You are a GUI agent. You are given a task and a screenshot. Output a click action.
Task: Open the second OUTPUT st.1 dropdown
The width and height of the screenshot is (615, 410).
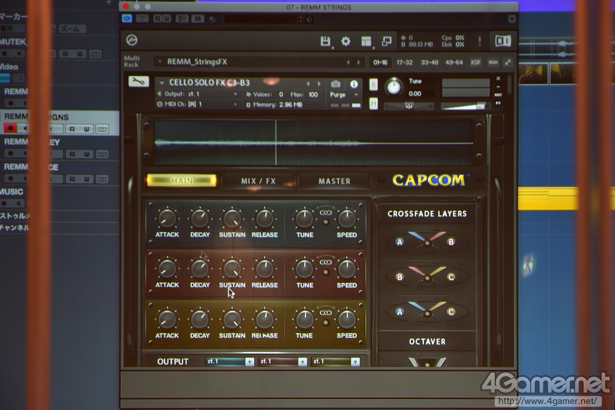click(283, 361)
